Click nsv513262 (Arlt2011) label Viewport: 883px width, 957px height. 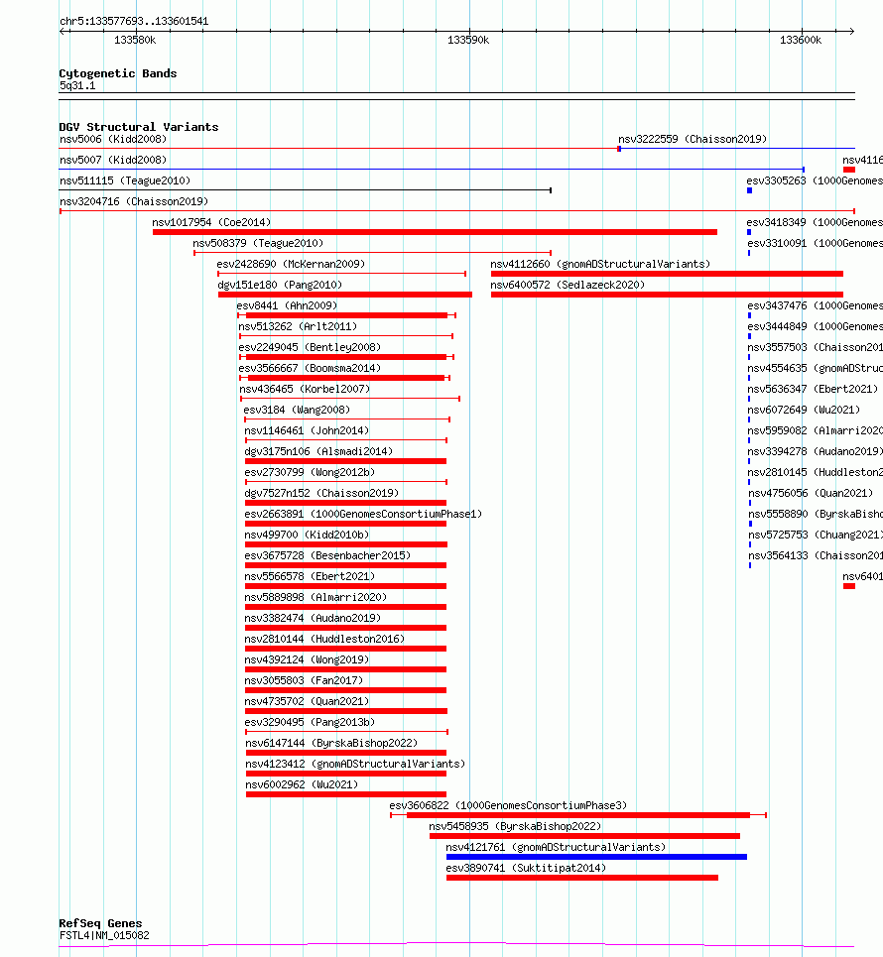coord(298,326)
